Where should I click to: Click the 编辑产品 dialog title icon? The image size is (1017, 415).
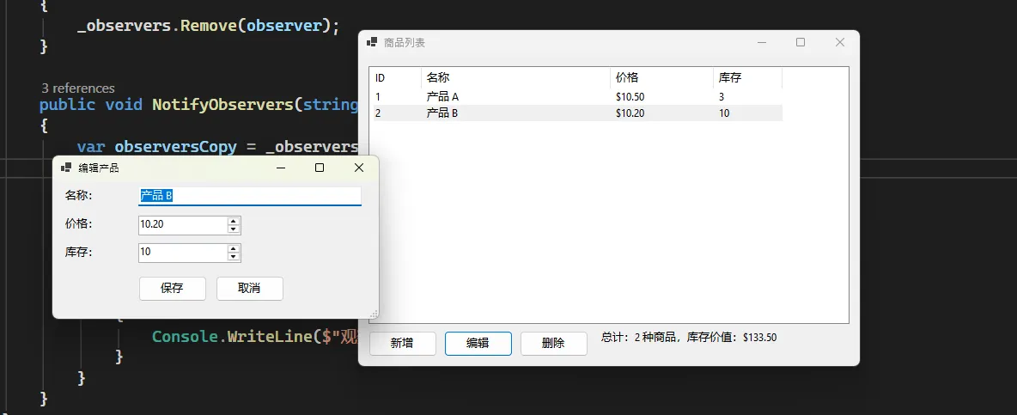[x=66, y=168]
